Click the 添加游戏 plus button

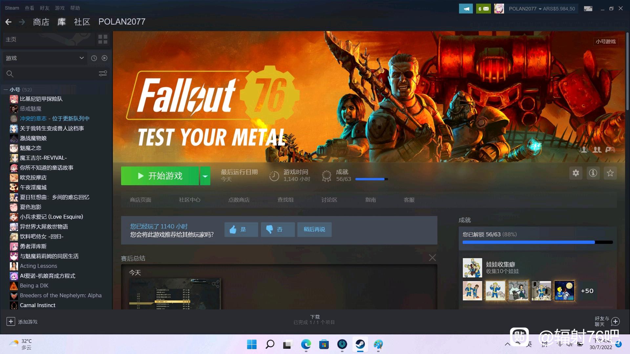[x=10, y=322]
